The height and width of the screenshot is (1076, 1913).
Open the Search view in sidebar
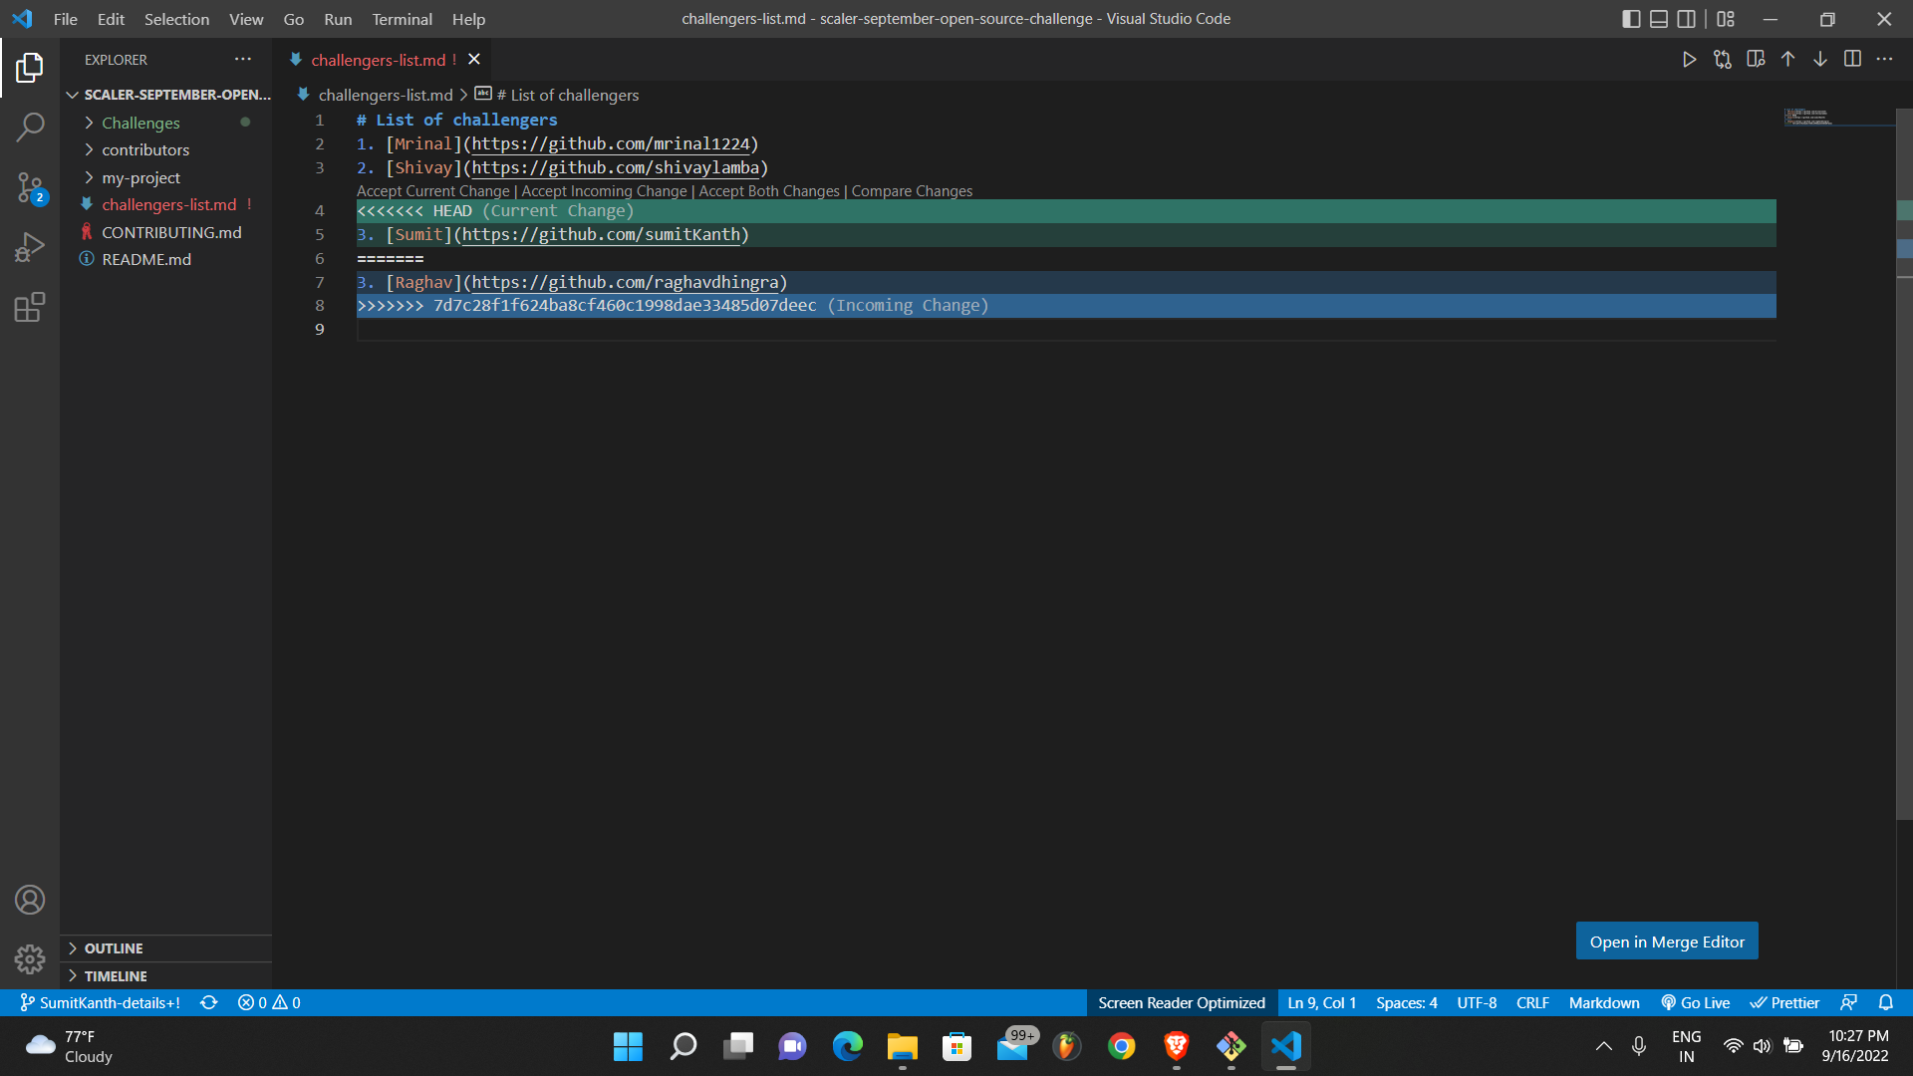(x=30, y=128)
